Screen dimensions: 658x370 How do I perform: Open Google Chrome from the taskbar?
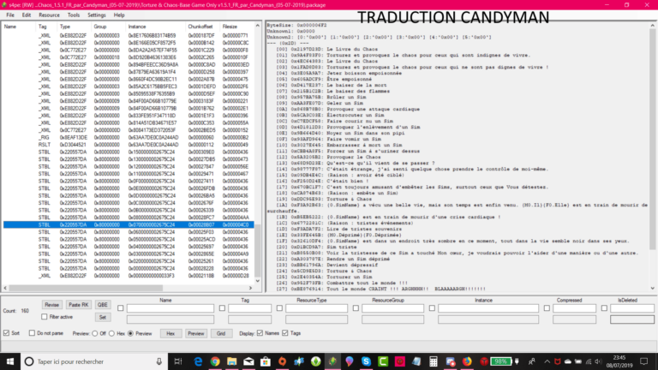[x=215, y=361]
